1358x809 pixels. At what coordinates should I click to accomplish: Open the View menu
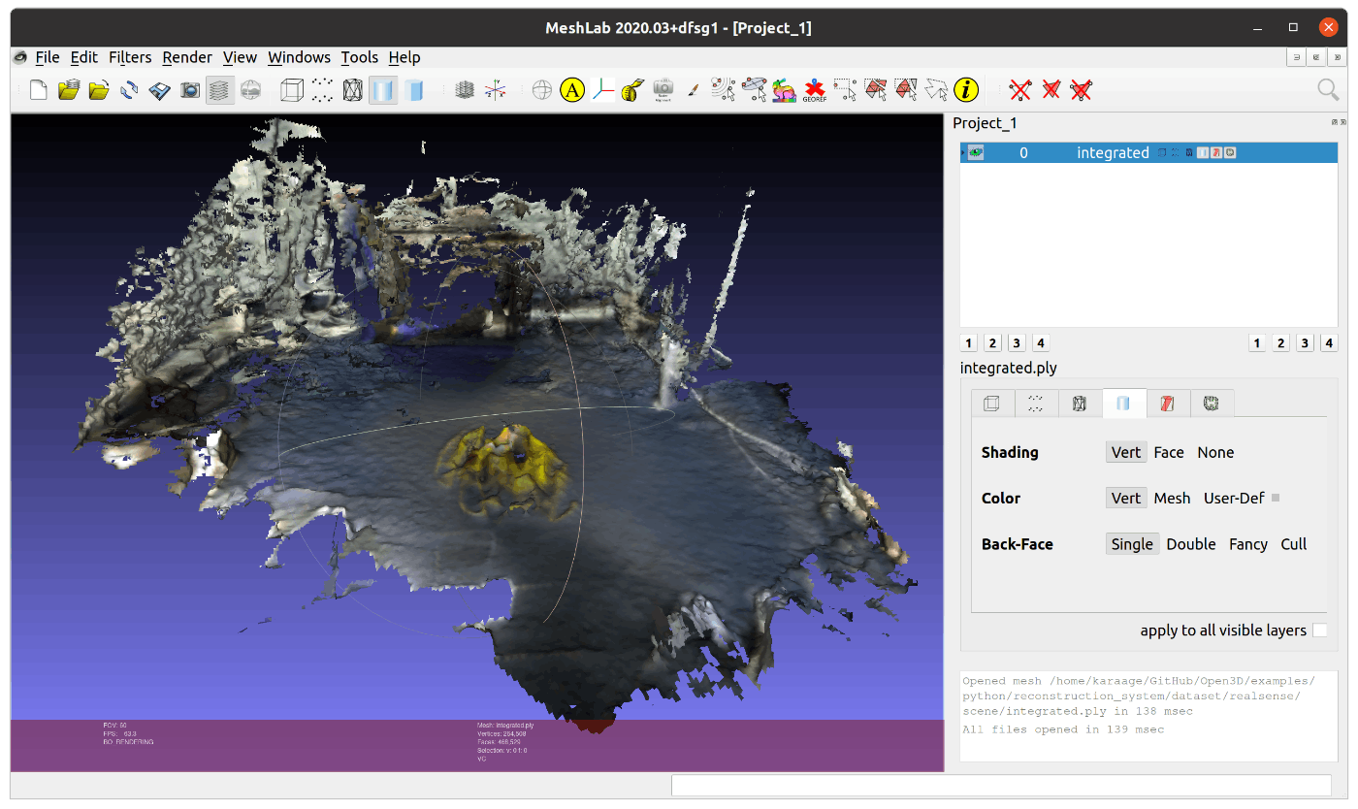[x=240, y=57]
